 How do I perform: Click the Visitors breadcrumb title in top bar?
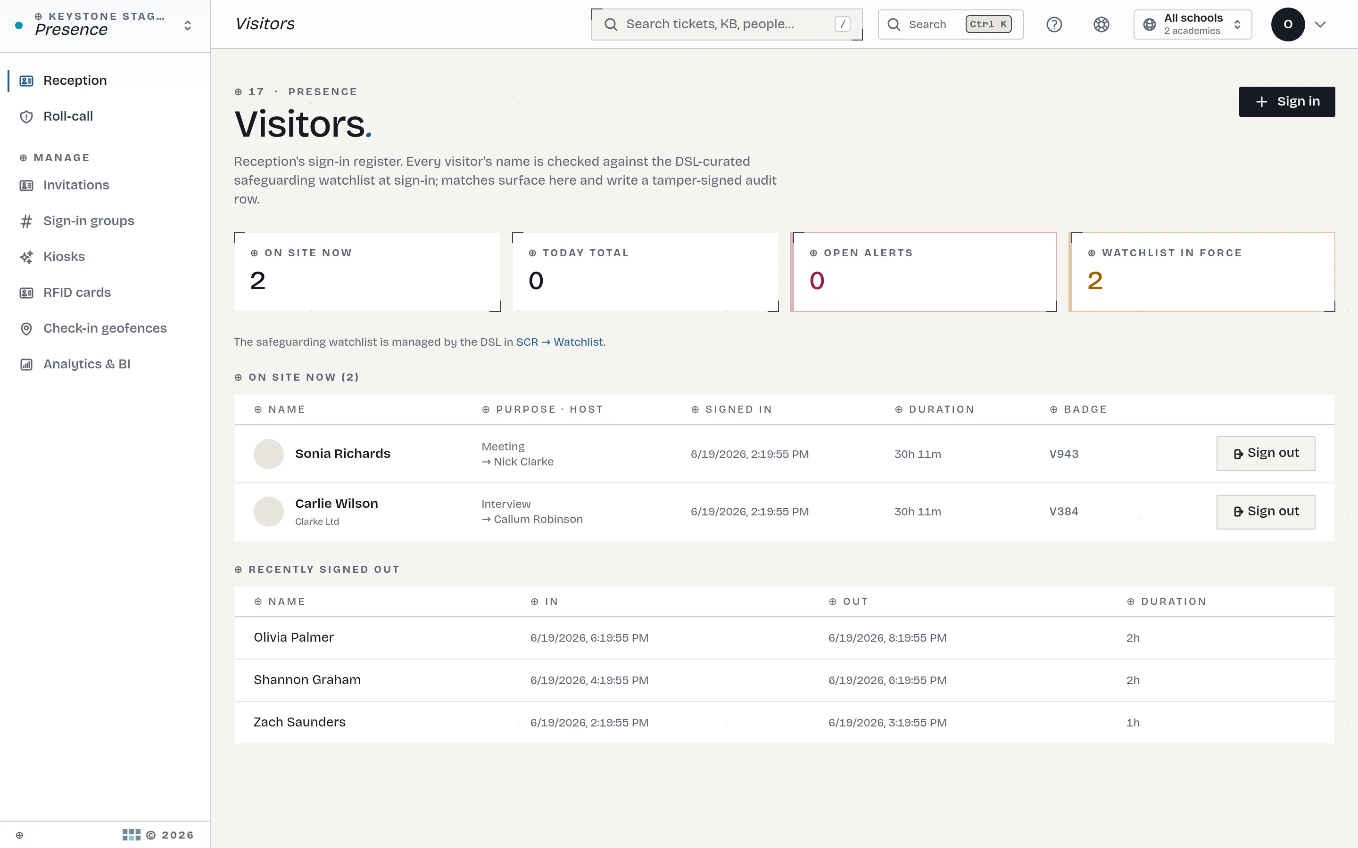tap(265, 24)
